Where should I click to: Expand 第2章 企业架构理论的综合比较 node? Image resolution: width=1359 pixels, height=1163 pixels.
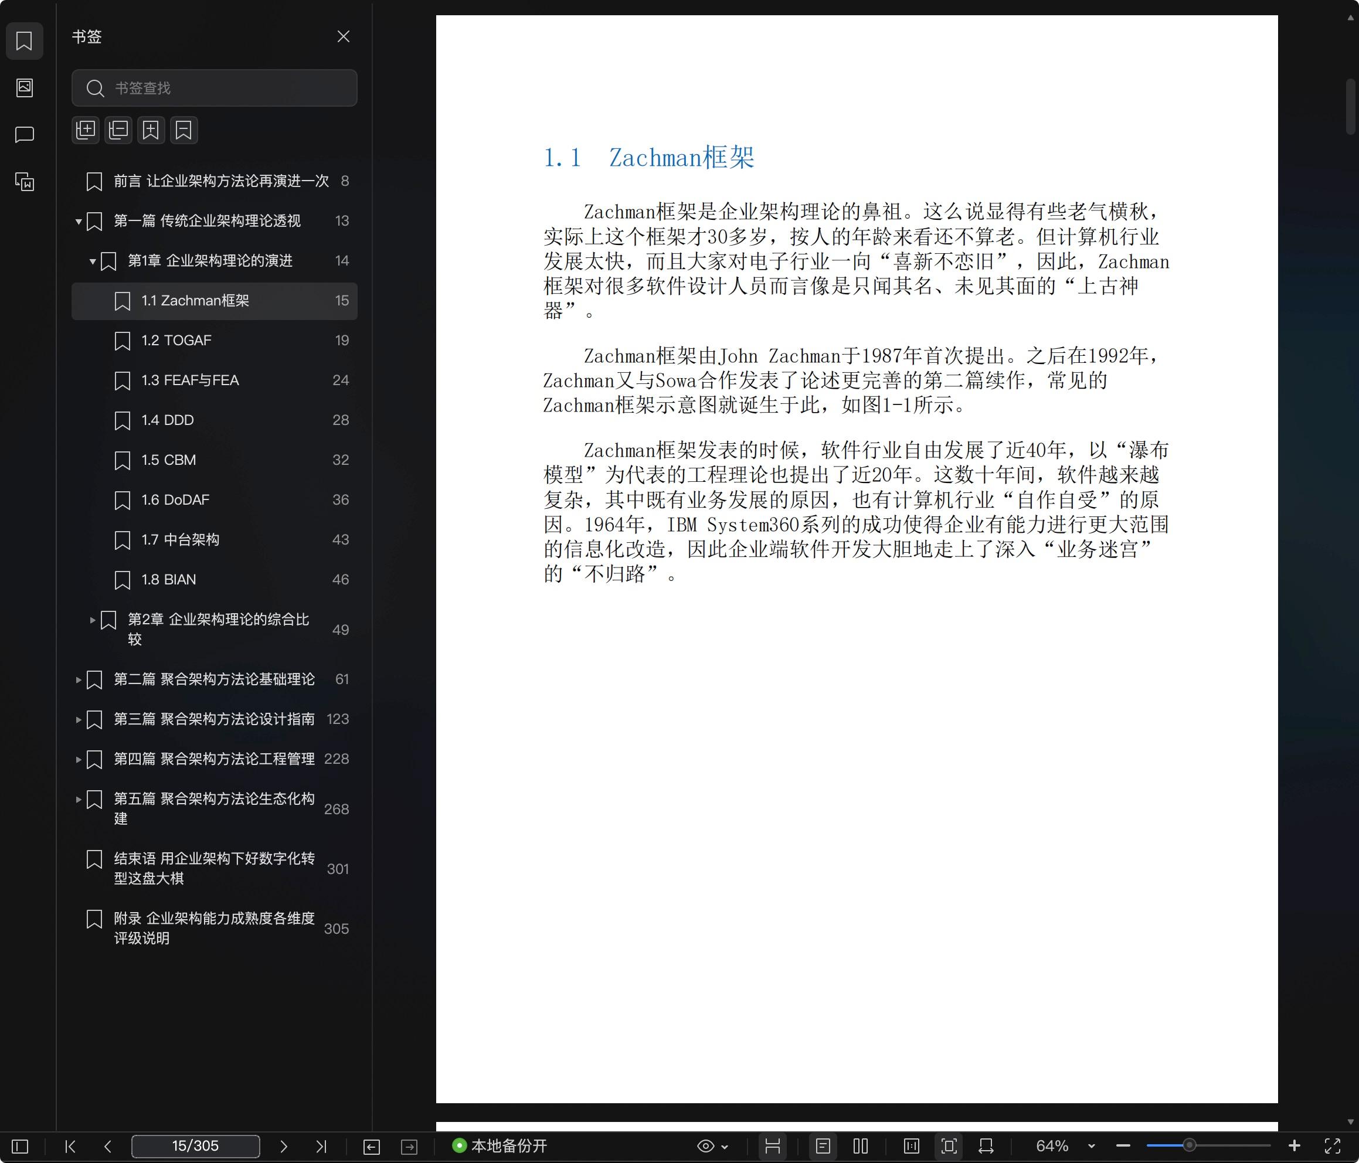pyautogui.click(x=93, y=620)
